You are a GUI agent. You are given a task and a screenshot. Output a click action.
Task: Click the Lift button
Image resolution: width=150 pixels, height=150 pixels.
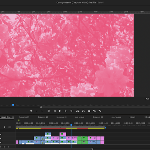(x=78, y=111)
